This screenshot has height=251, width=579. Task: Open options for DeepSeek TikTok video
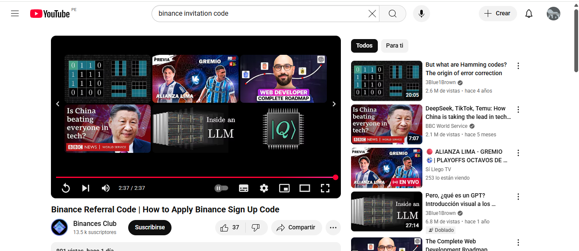click(x=518, y=110)
